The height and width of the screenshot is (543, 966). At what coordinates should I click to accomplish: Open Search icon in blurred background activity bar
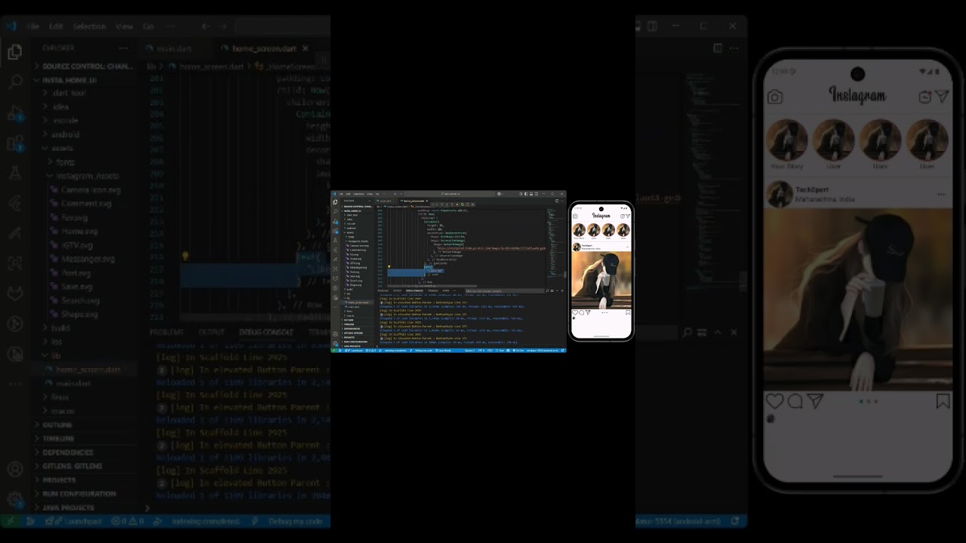pyautogui.click(x=14, y=82)
